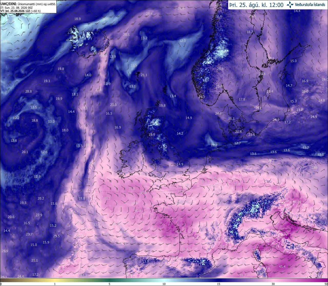Viewport: 328px width, 286px height.
Task: Select the 18.9 value near Greenland
Action: pyautogui.click(x=77, y=19)
